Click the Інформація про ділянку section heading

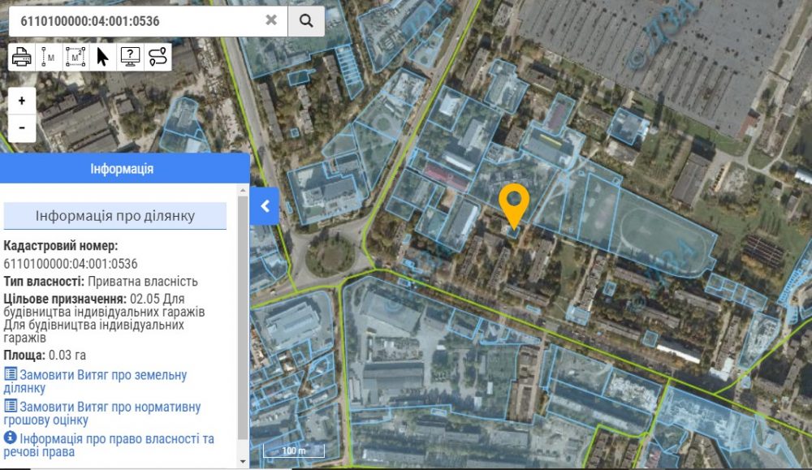(x=115, y=216)
